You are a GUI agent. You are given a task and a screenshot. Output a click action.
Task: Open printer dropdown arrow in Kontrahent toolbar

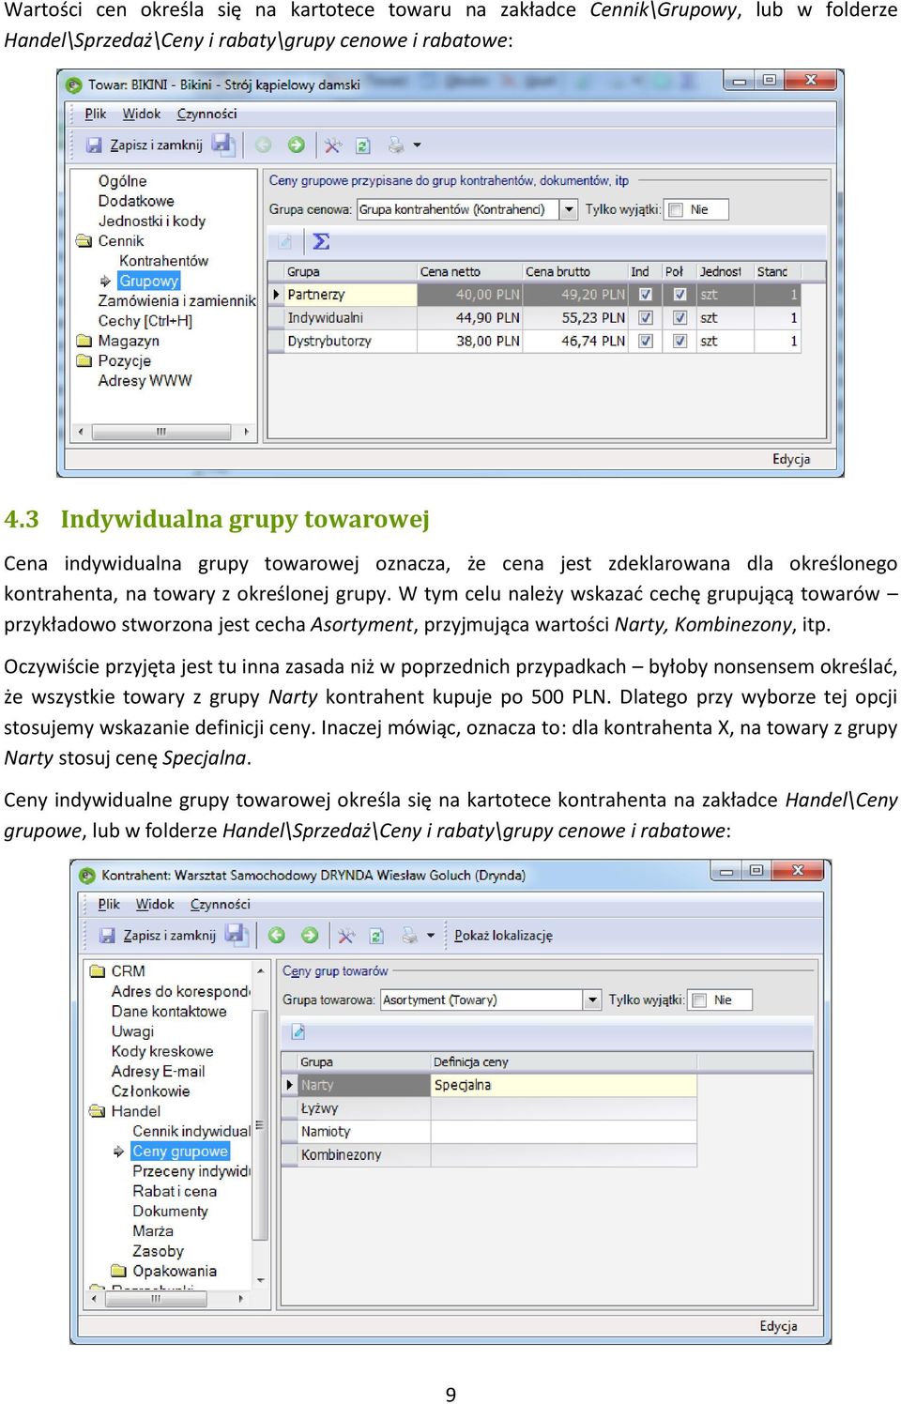pyautogui.click(x=431, y=936)
